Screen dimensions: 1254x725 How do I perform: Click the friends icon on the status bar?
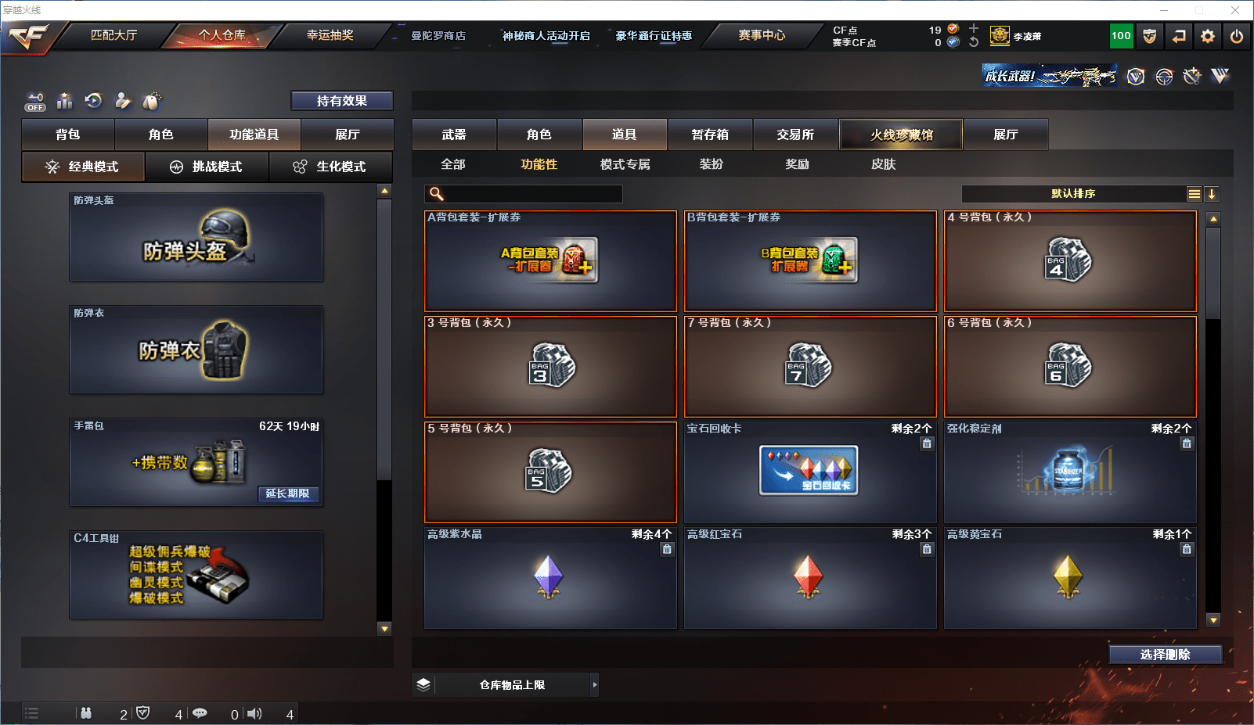(87, 713)
